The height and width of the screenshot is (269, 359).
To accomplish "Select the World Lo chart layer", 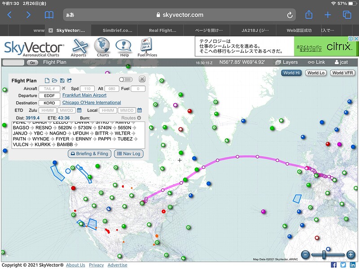I will point(316,73).
